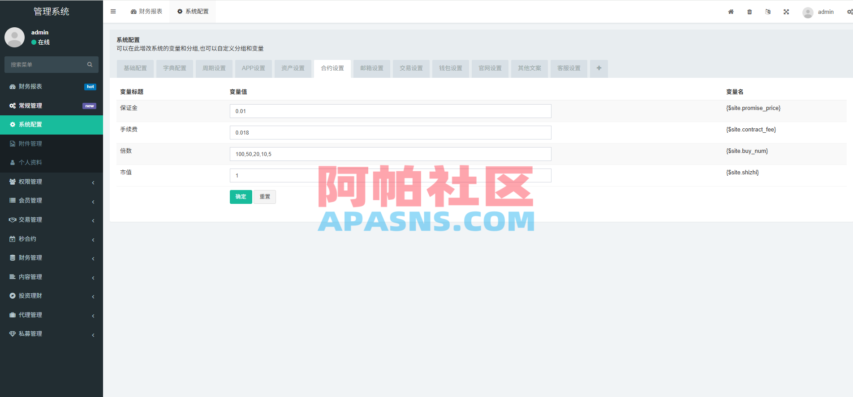Switch to 邮箱设置 tab
The width and height of the screenshot is (853, 397).
[372, 68]
